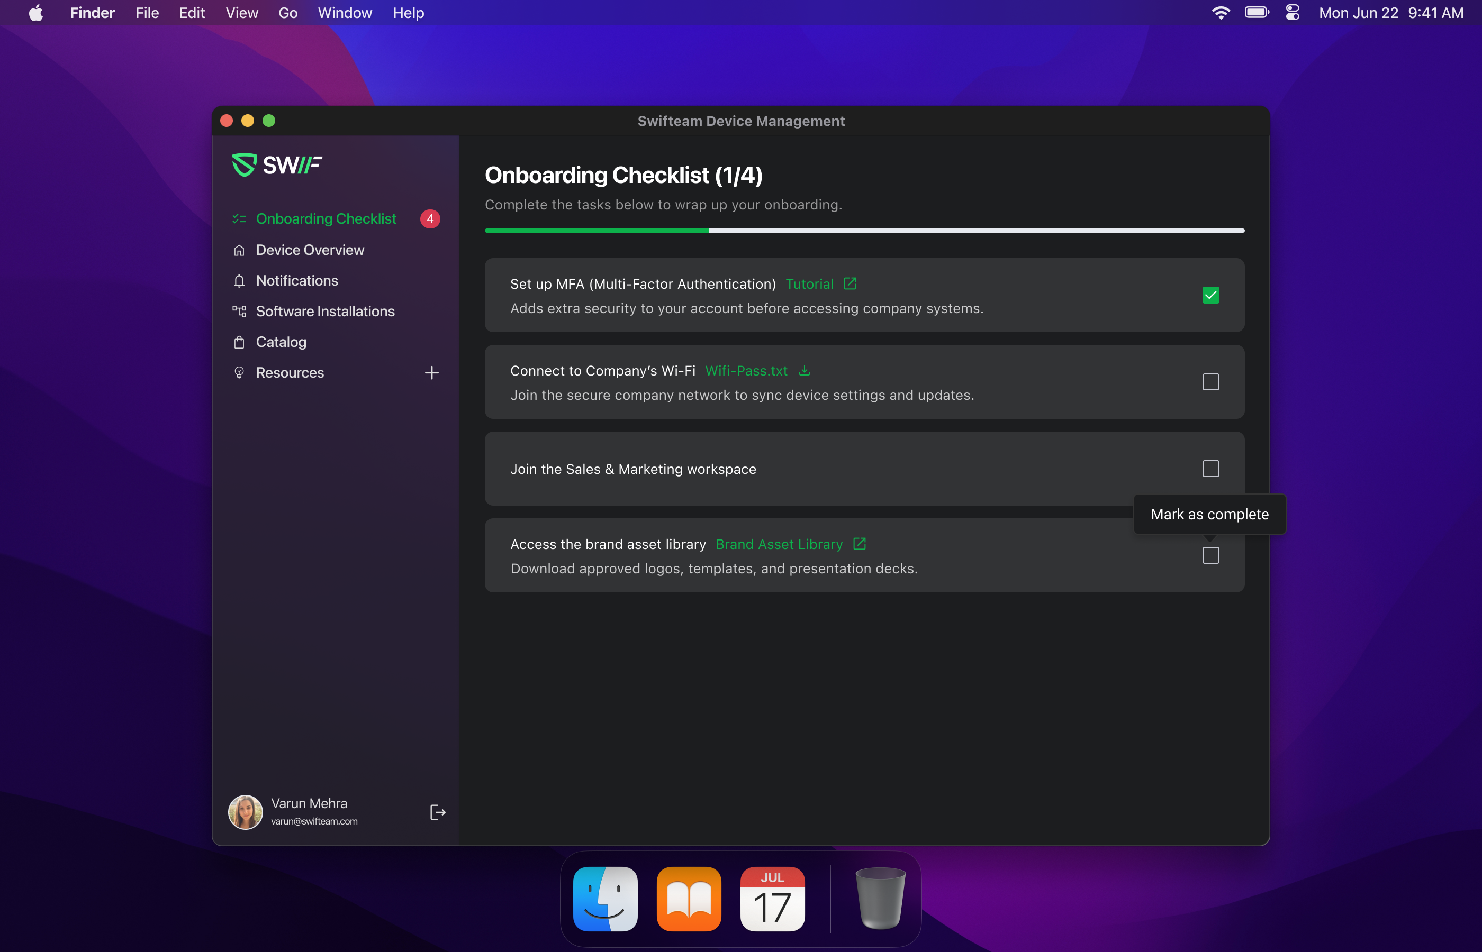Uncheck the Set up MFA checkbox
Viewport: 1482px width, 952px height.
[x=1210, y=296]
